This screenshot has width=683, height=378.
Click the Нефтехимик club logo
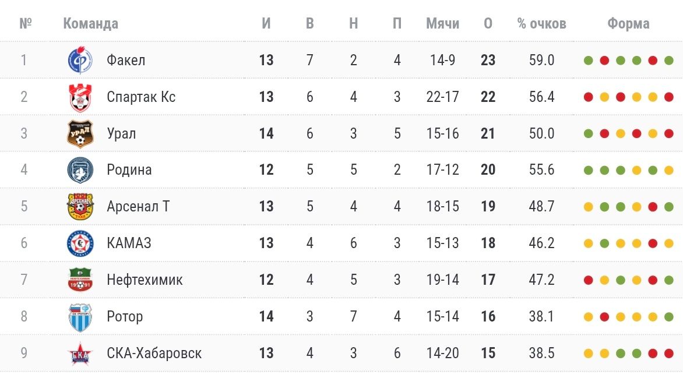click(x=80, y=280)
